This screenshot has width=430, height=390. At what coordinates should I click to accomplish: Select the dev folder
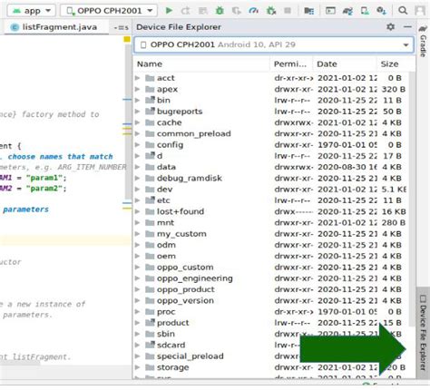pyautogui.click(x=270, y=190)
